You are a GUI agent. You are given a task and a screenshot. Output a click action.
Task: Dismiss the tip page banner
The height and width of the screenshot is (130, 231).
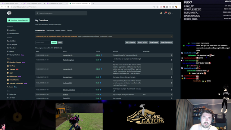click(x=171, y=36)
